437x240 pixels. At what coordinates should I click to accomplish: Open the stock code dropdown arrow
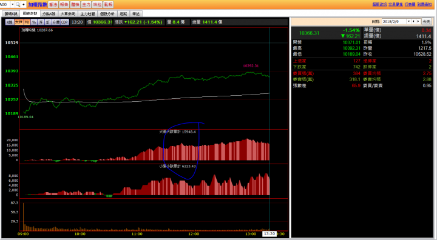[x=13, y=4]
